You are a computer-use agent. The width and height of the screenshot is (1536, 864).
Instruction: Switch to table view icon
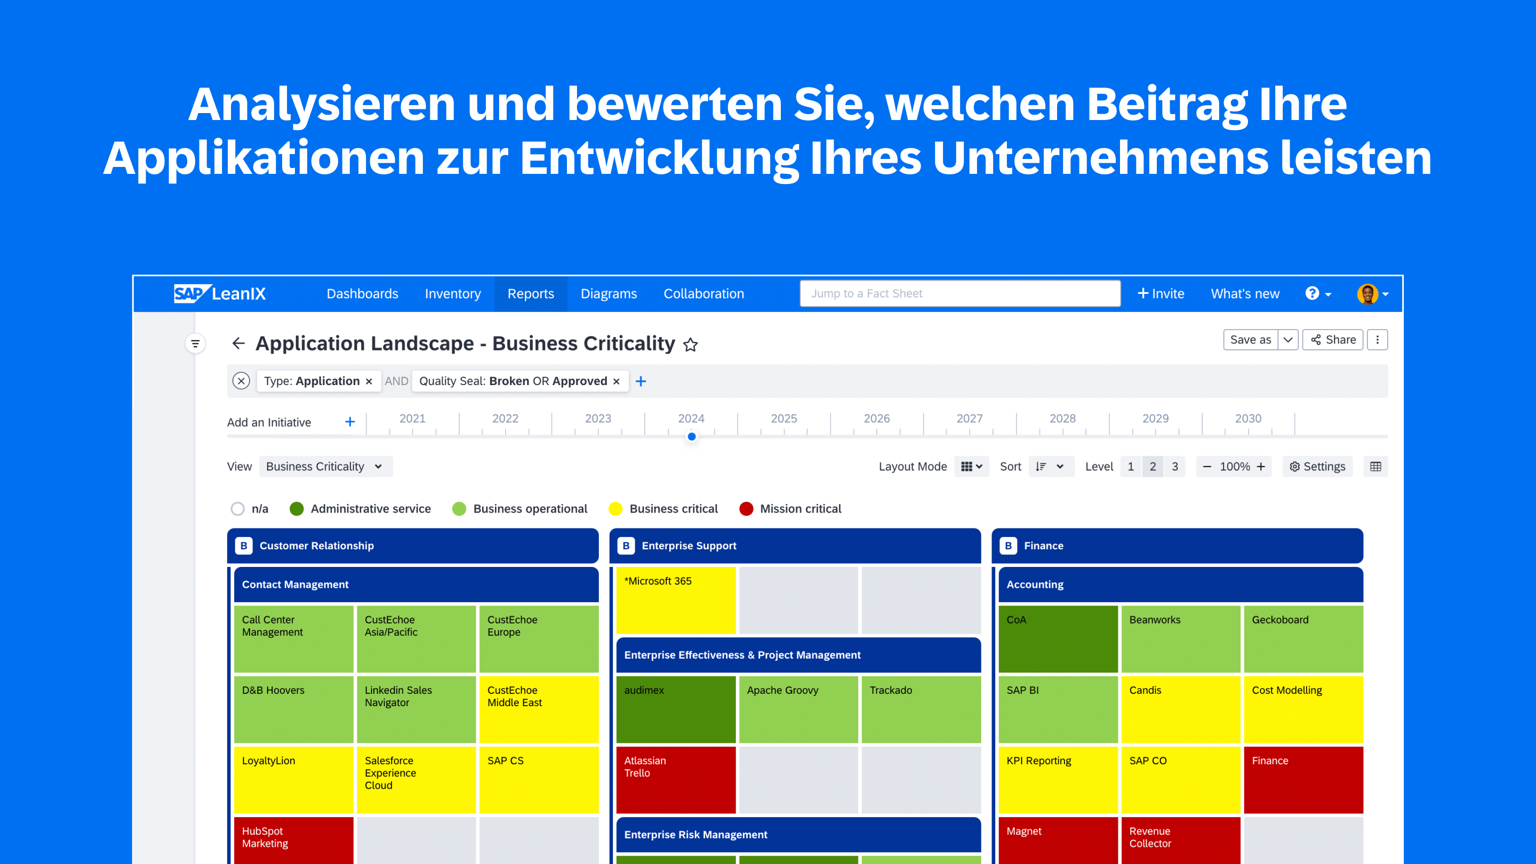(x=1375, y=466)
